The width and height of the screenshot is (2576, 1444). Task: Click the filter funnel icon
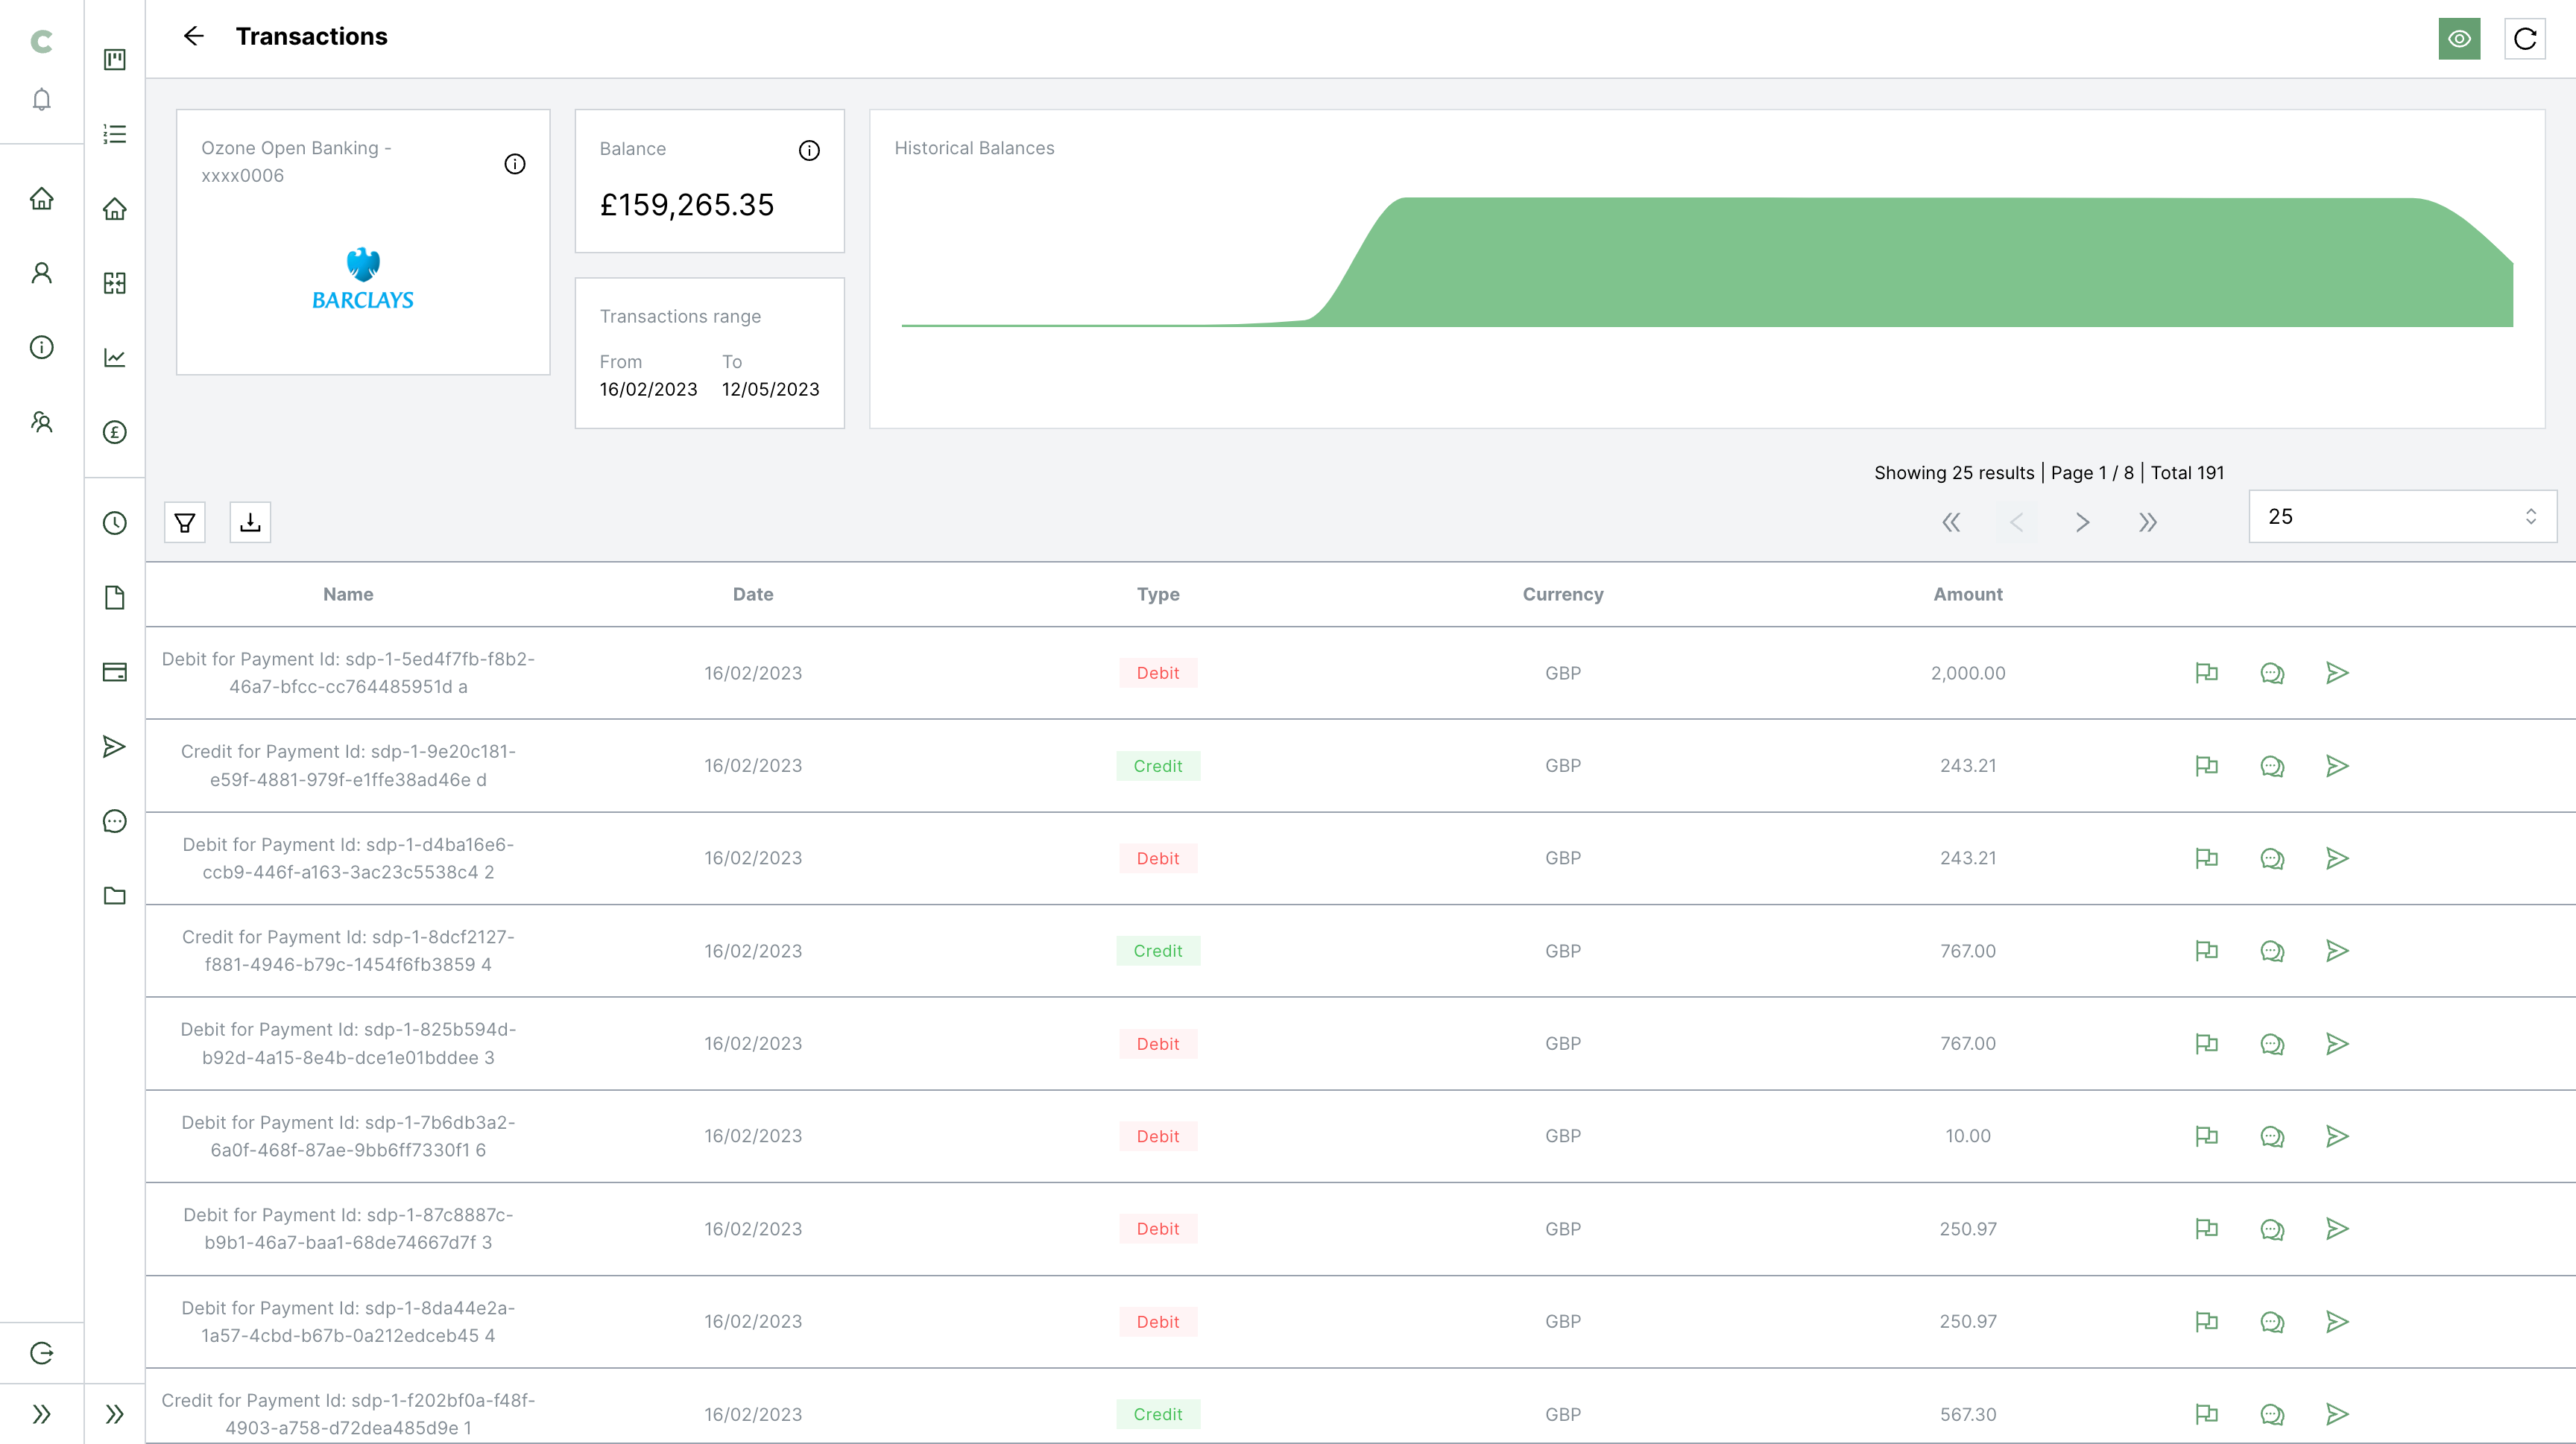[185, 522]
